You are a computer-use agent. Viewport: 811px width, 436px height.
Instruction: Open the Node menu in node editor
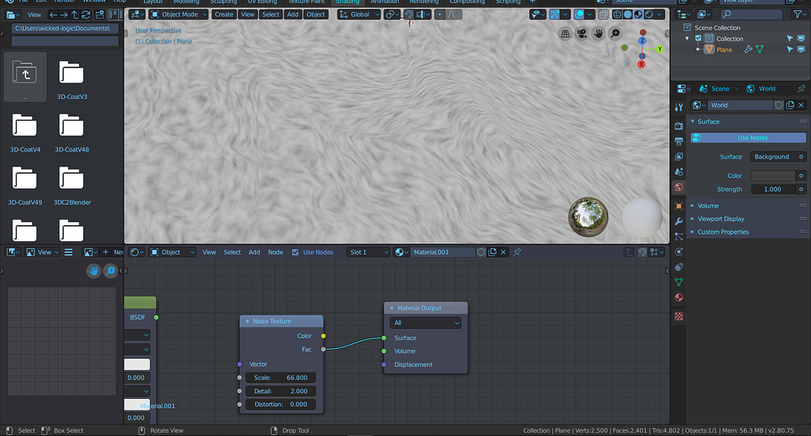click(x=275, y=252)
